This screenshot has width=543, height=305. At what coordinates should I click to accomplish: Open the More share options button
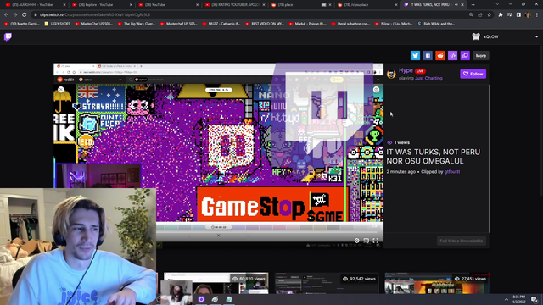pos(480,55)
